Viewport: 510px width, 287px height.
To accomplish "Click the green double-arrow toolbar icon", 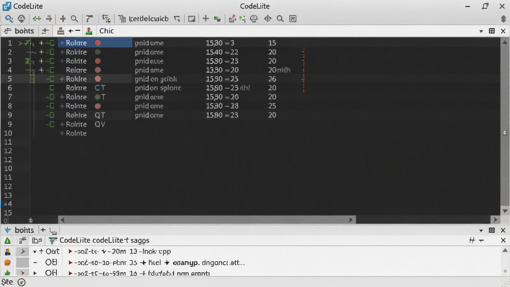I will tap(37, 18).
